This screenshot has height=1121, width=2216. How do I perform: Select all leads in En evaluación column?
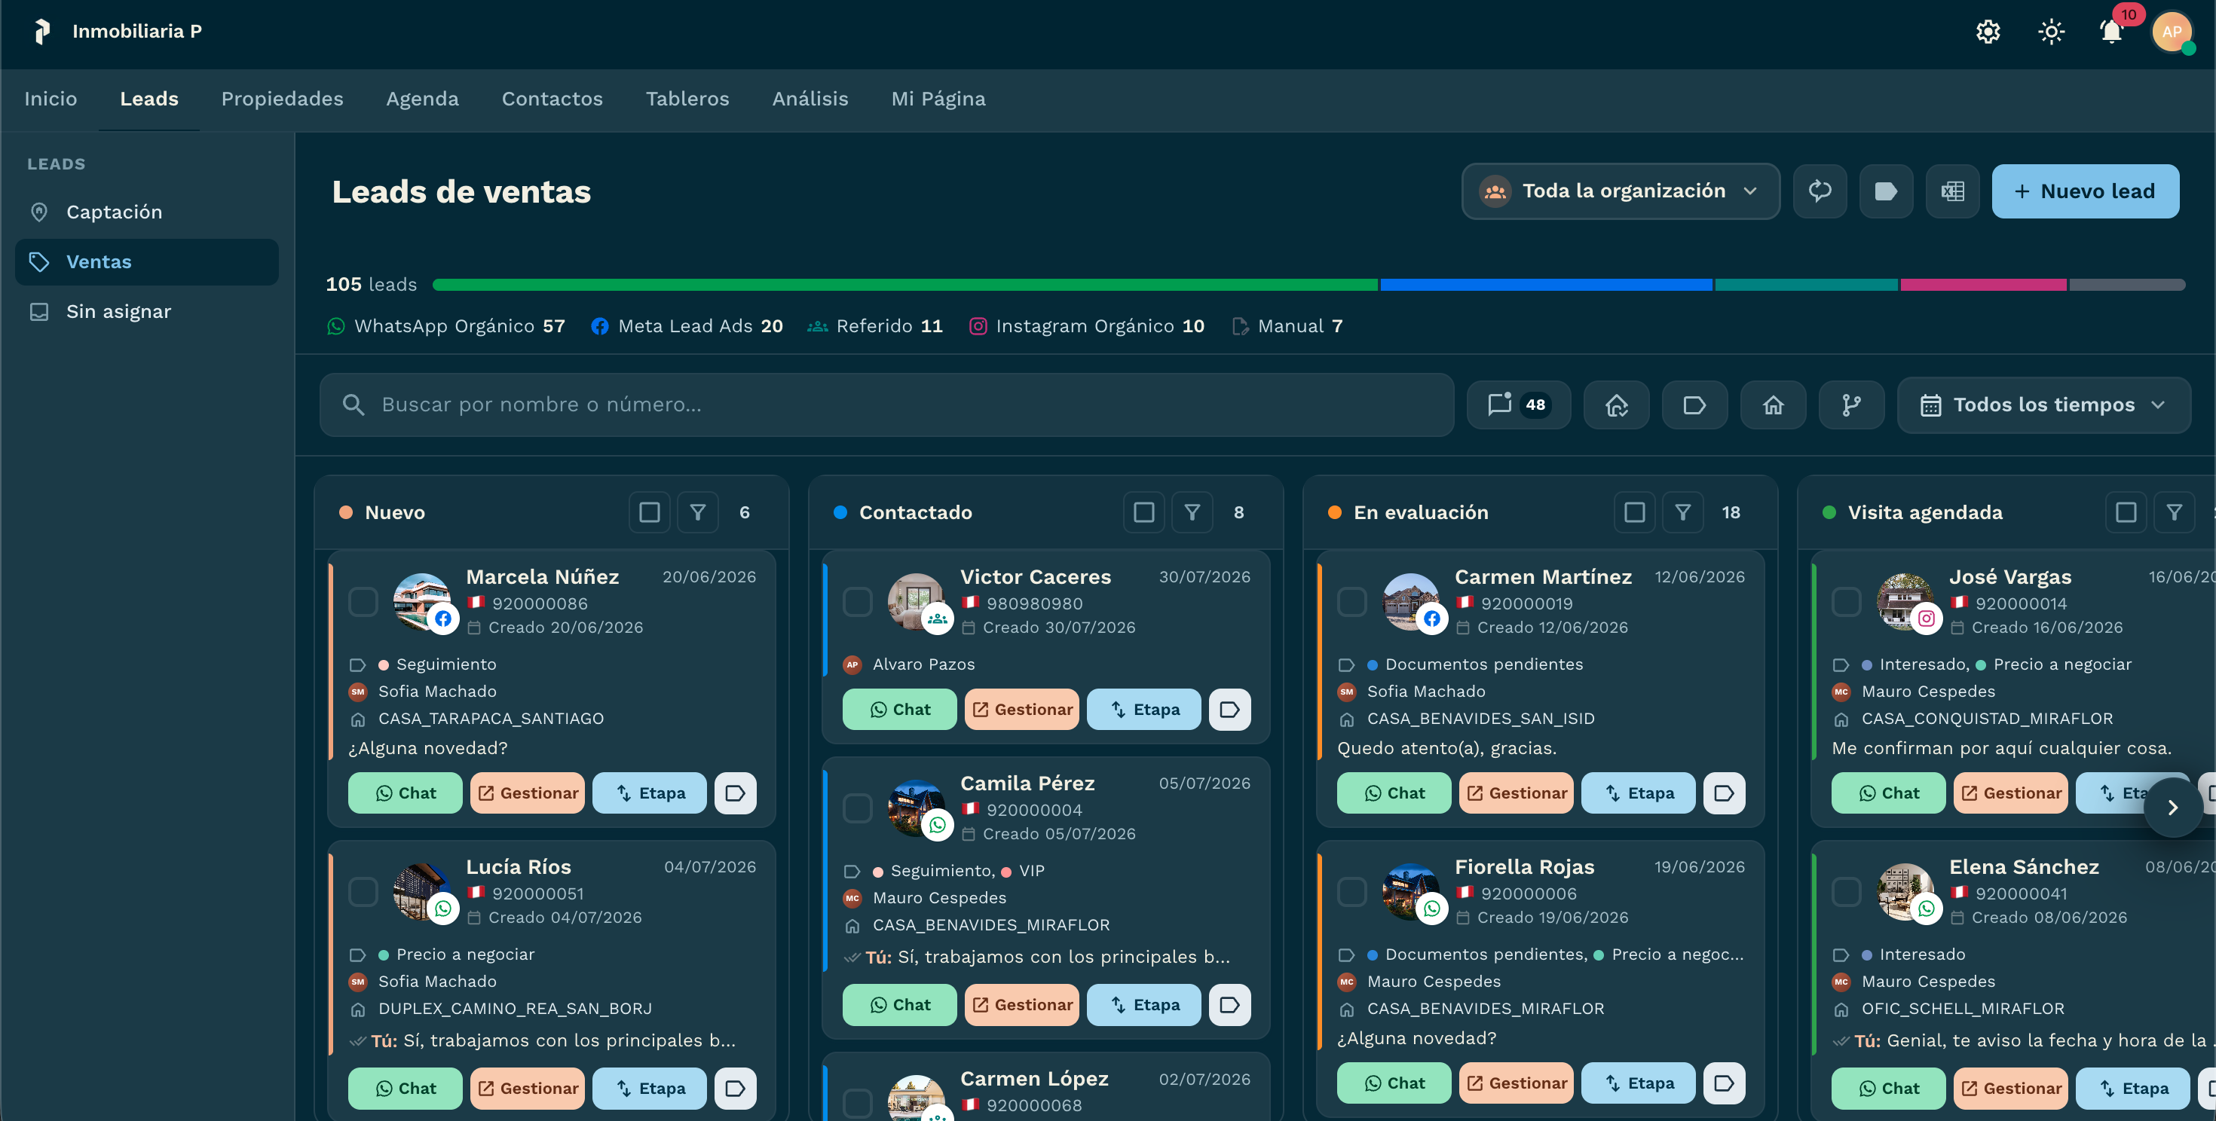[1634, 512]
